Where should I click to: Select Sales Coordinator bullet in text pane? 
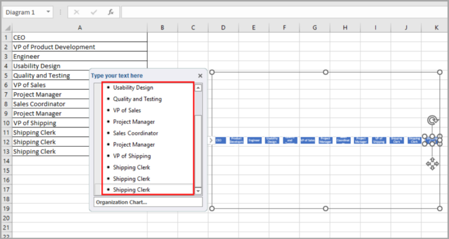coord(135,133)
